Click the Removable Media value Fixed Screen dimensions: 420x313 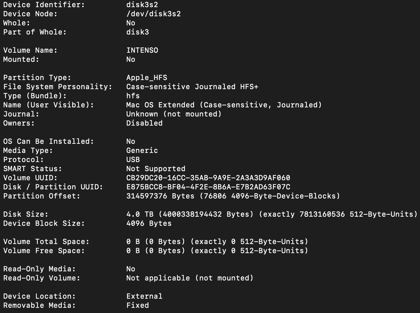(137, 306)
